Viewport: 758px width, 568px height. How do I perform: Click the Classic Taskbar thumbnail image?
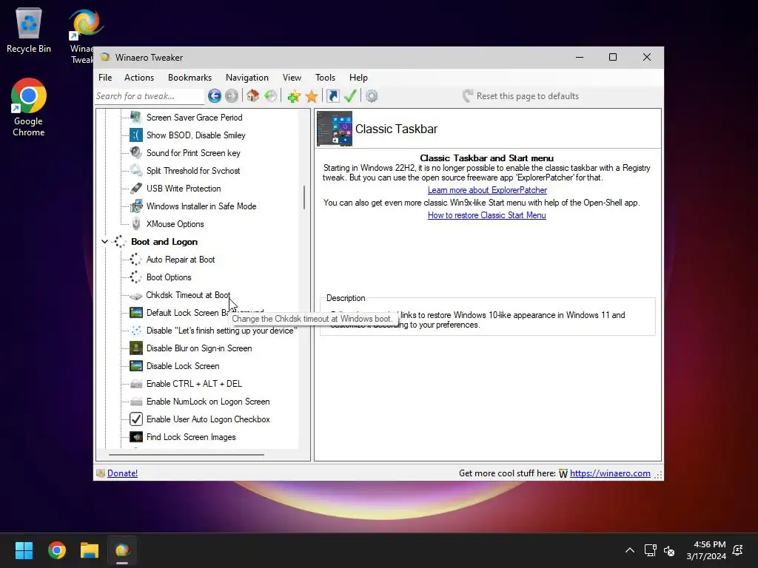pos(335,129)
